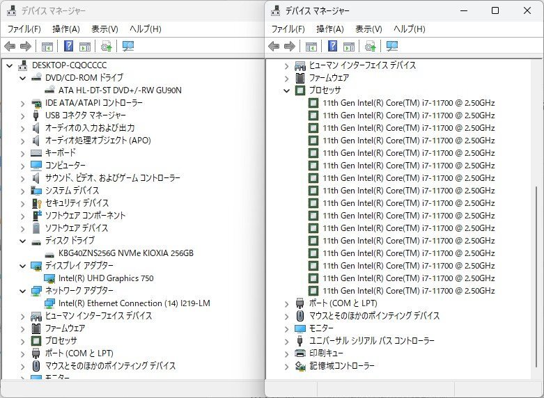This screenshot has width=544, height=398.
Task: Click the プロセッサ chip icon in right window
Action: tap(300, 90)
